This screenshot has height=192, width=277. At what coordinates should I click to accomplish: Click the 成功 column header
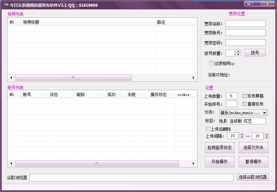point(112,94)
